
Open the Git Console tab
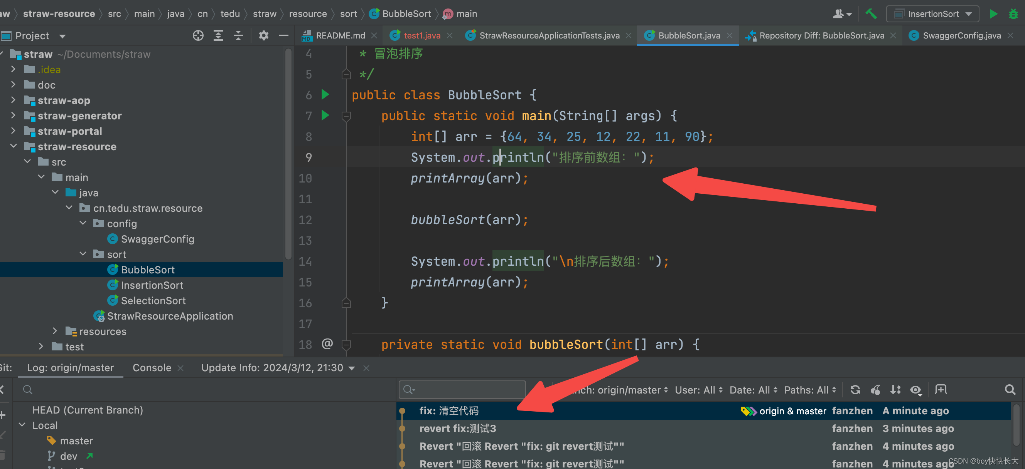pyautogui.click(x=152, y=368)
